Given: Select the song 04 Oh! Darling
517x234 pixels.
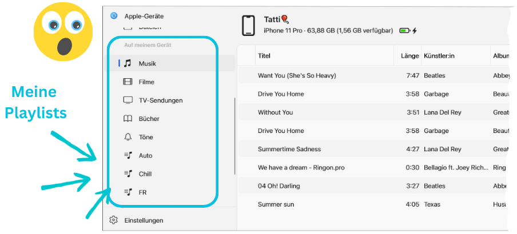Looking at the screenshot, I should click(279, 186).
